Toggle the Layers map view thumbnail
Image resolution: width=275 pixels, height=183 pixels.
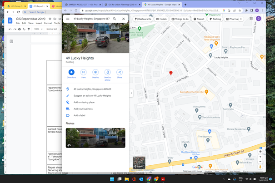(x=139, y=163)
